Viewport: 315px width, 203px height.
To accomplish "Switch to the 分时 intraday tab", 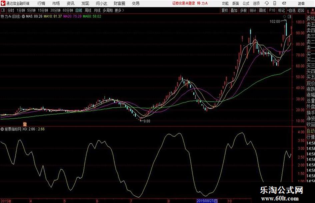I will (x=11, y=10).
